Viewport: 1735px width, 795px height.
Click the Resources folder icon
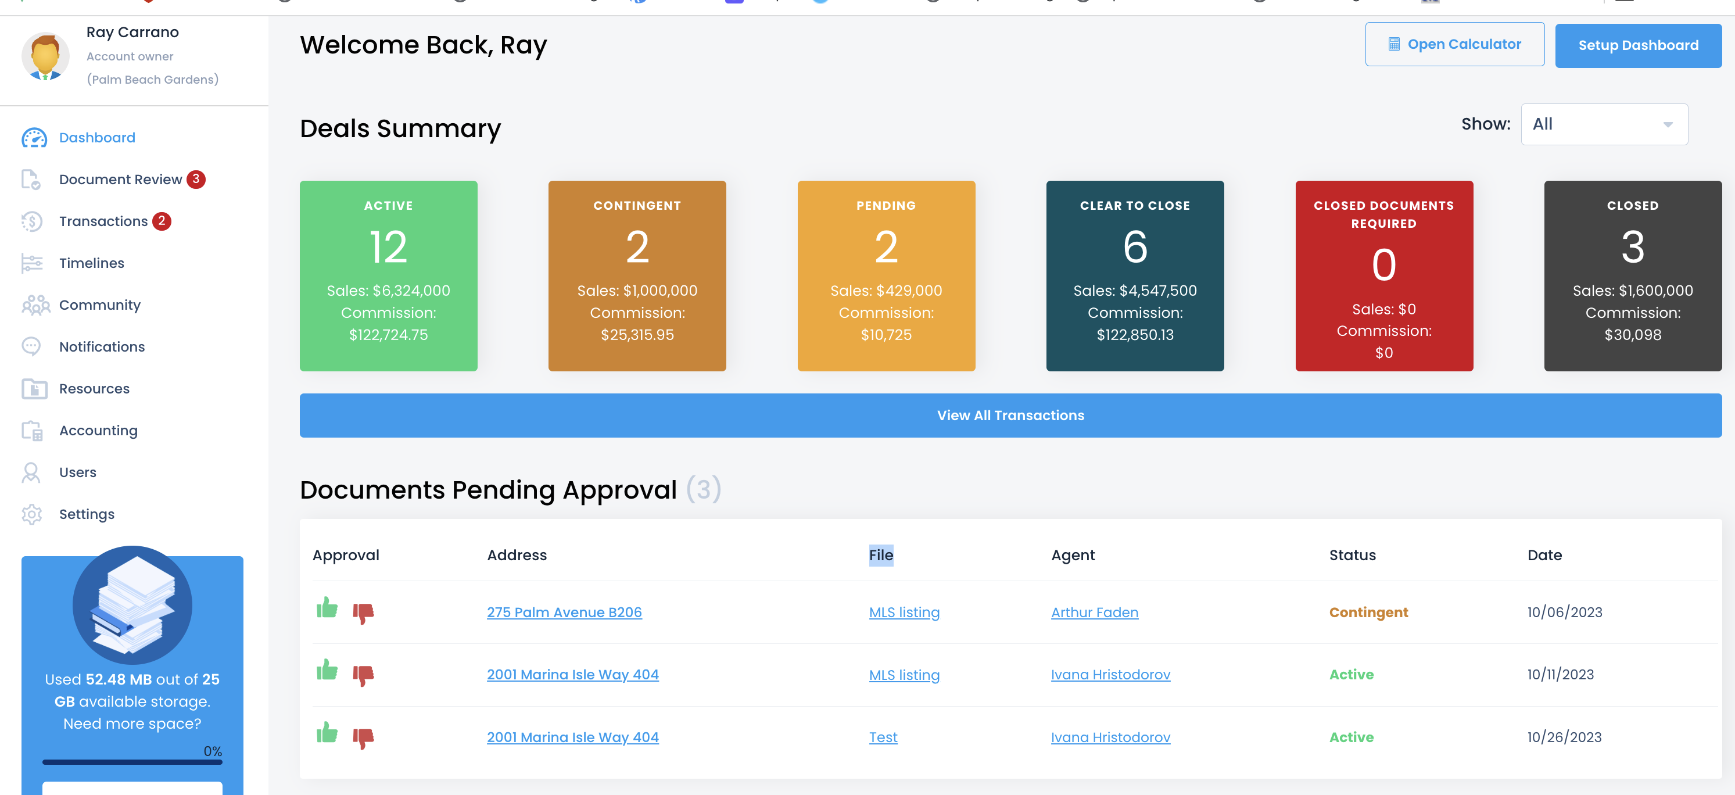[34, 389]
